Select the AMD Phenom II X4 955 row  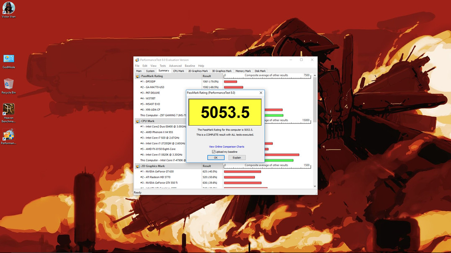(x=160, y=132)
